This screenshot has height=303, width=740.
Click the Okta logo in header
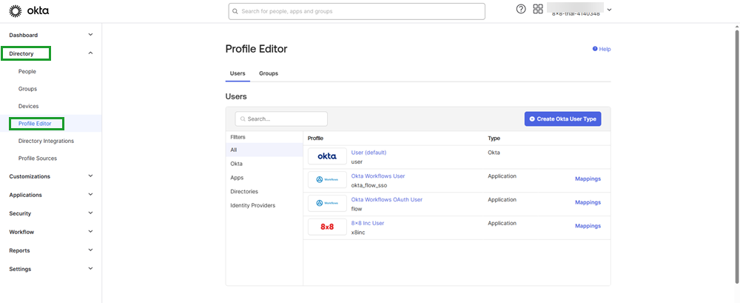[30, 10]
